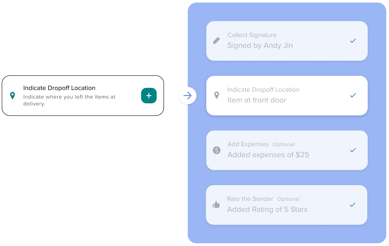389x246 pixels.
Task: Click the Optional label beside Add Expenses
Action: (284, 144)
